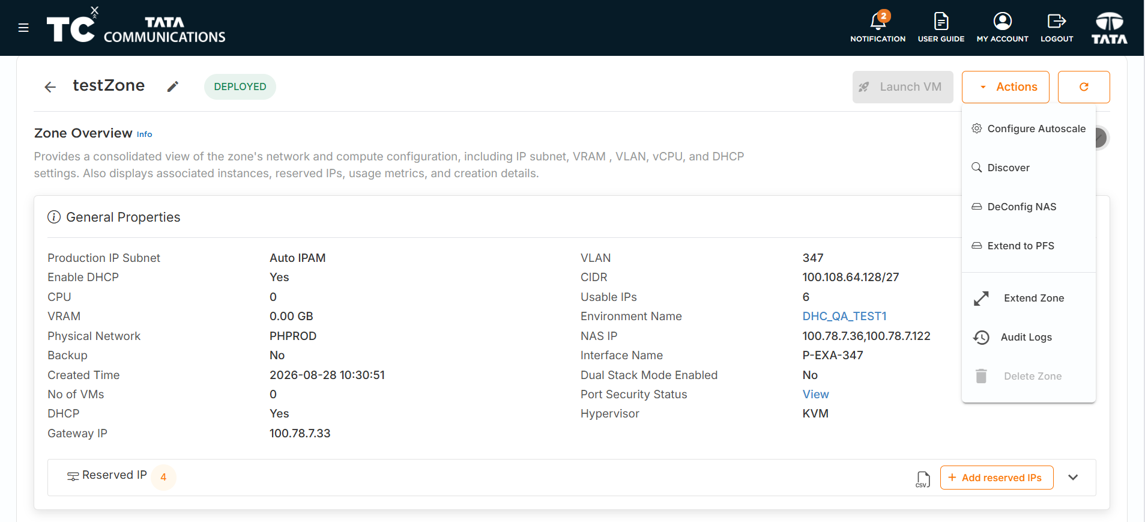Select the CIDR value 100.108.64.128/27
This screenshot has height=522, width=1145.
[851, 278]
